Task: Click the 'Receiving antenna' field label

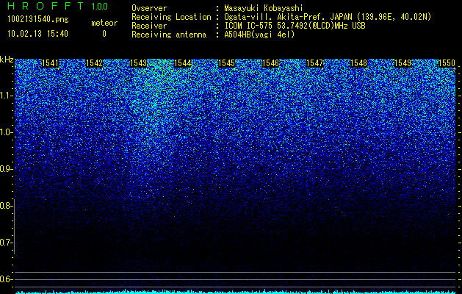Action: (x=169, y=35)
